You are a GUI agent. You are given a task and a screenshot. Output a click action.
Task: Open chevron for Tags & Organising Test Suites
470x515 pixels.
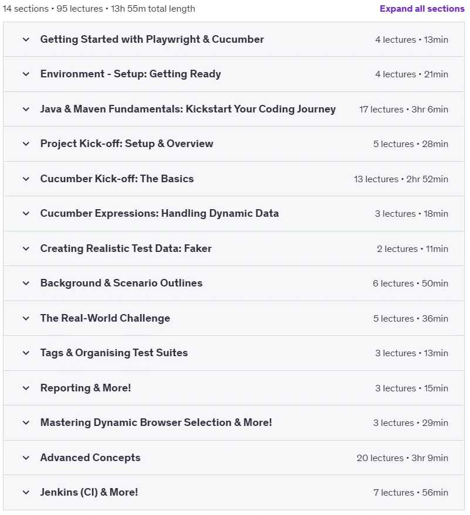point(26,353)
